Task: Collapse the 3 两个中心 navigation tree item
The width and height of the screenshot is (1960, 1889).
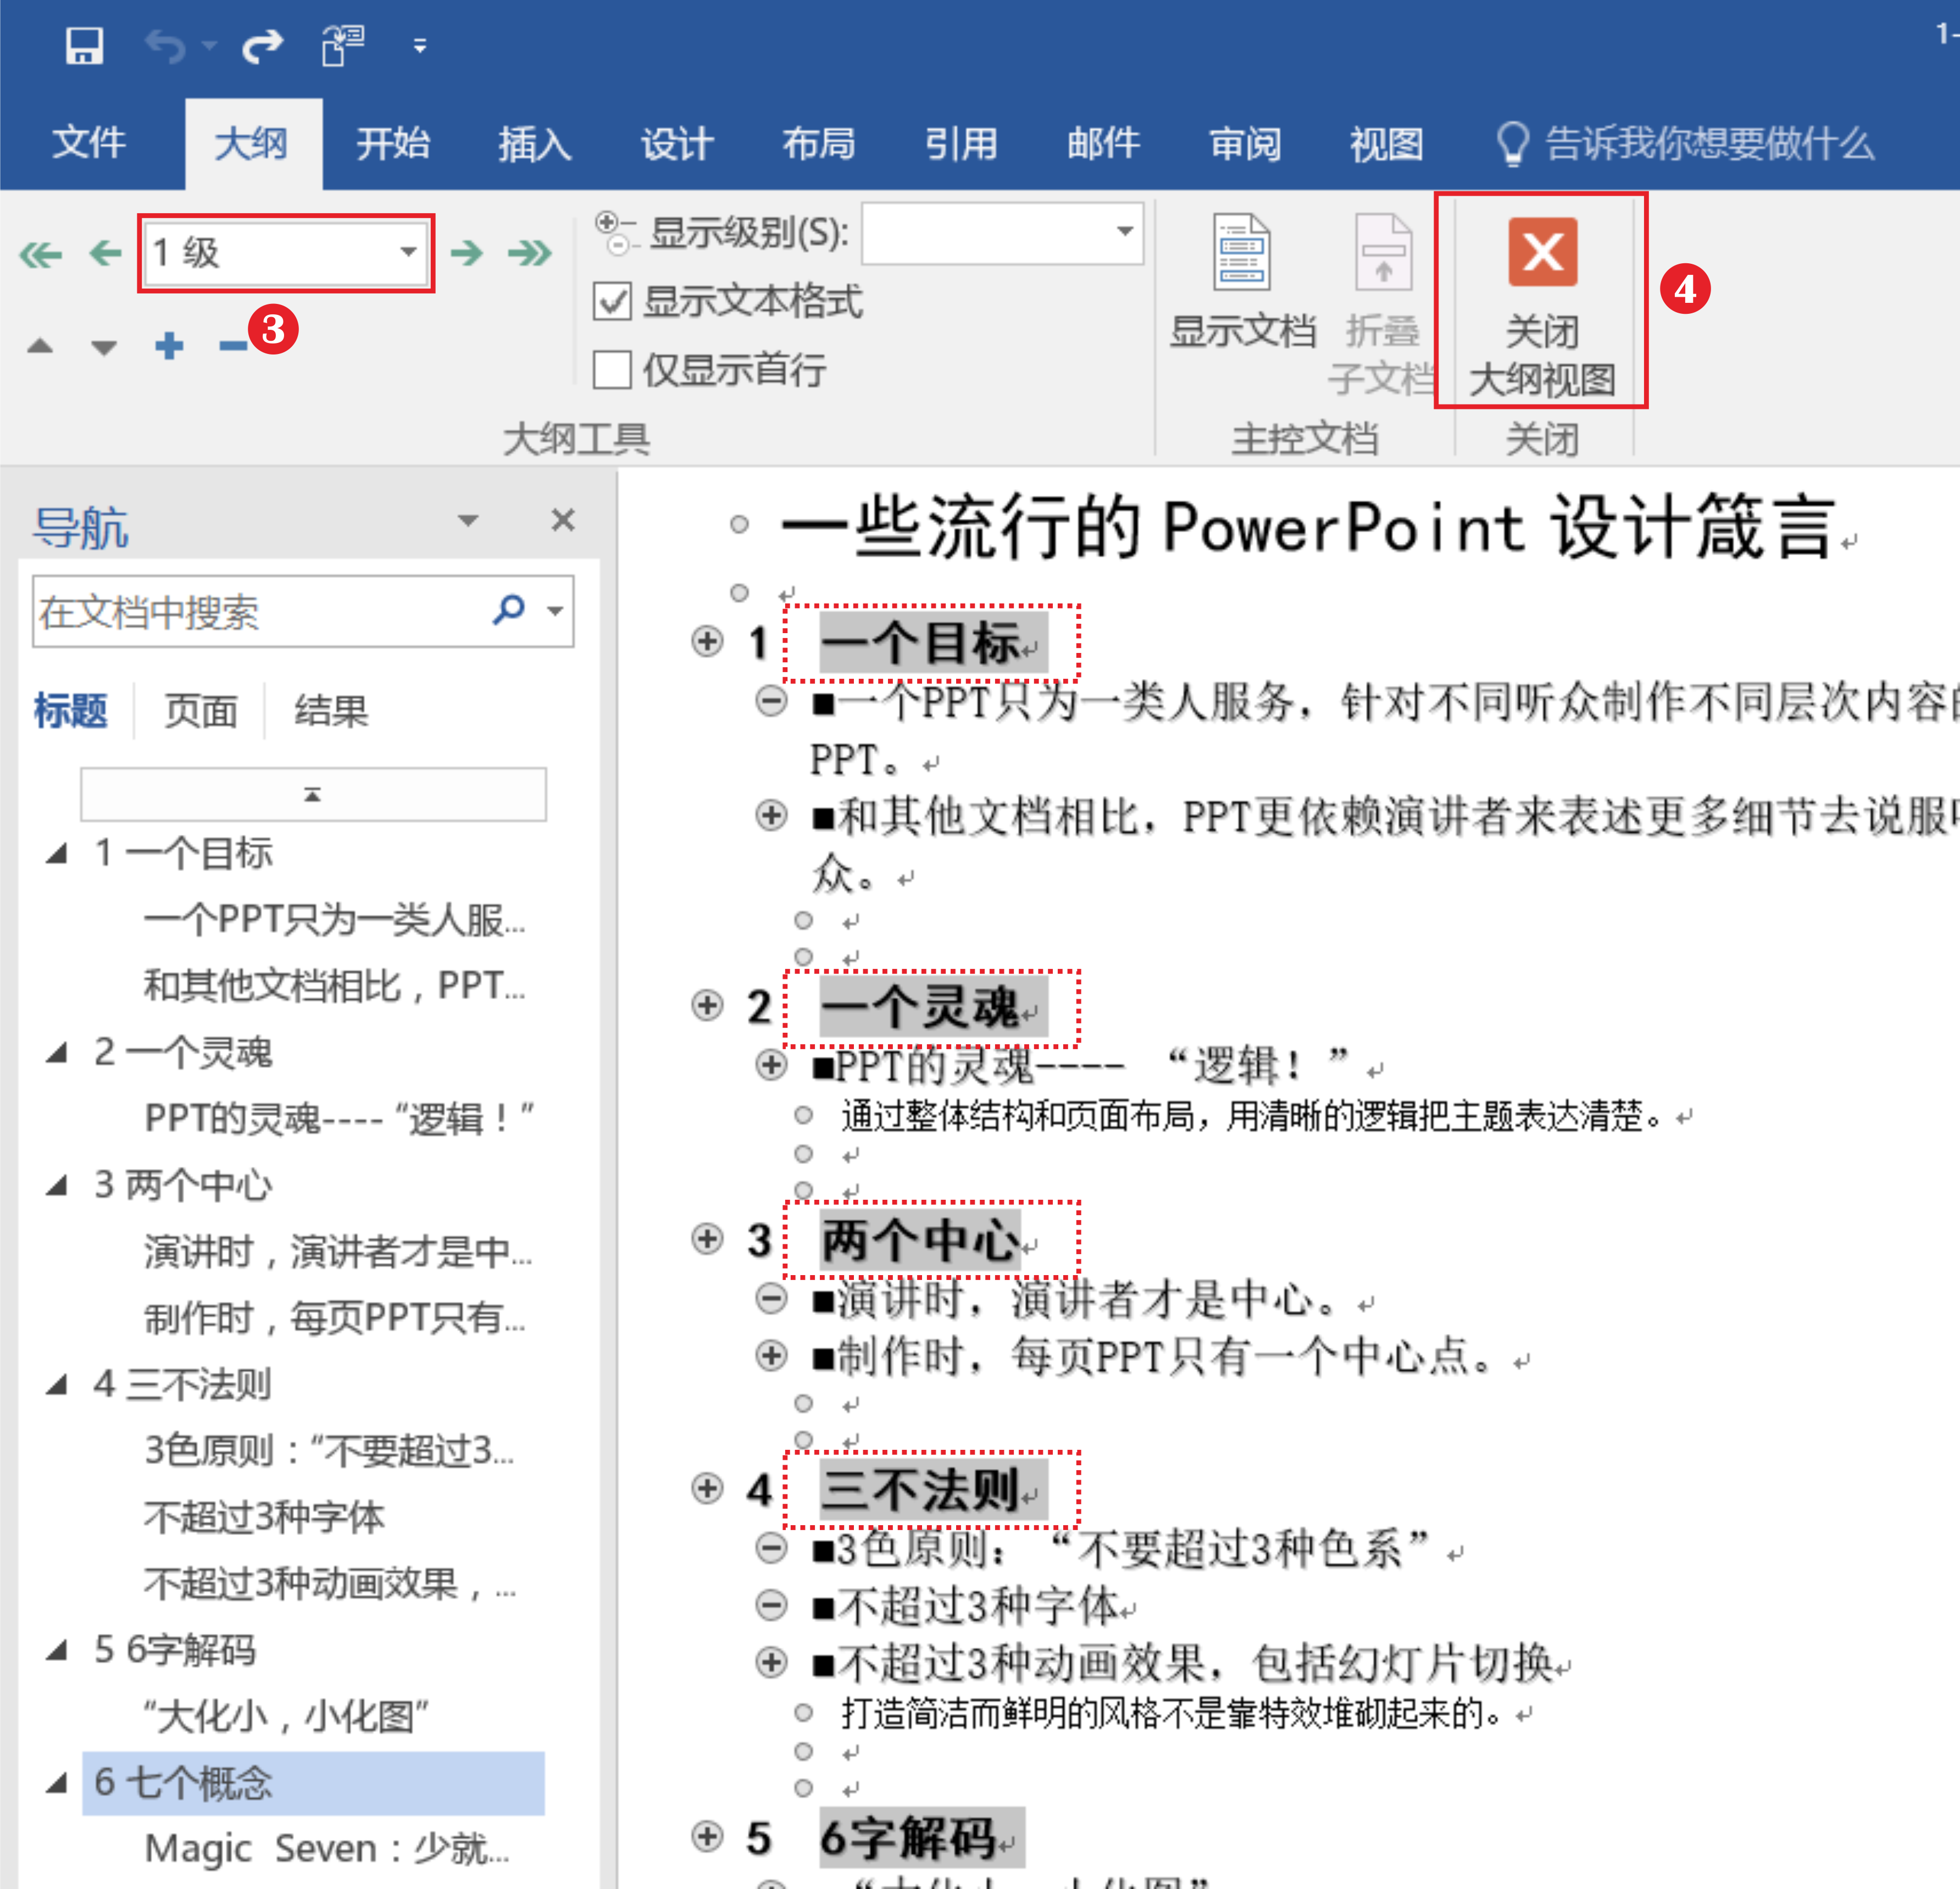Action: coord(57,1186)
